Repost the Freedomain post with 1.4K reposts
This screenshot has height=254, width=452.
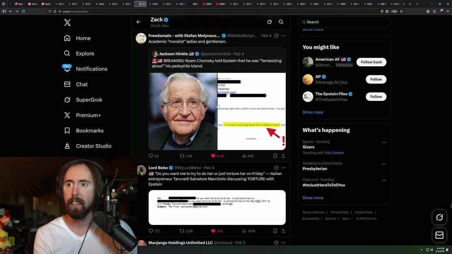click(x=186, y=156)
